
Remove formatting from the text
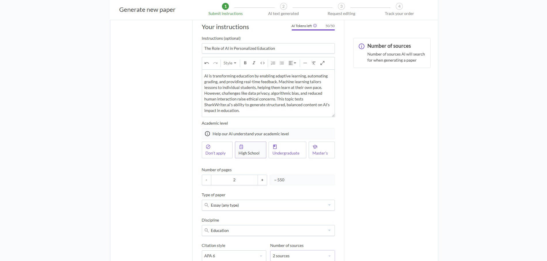tap(314, 63)
